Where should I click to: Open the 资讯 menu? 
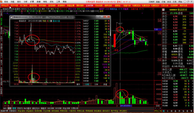(52, 2)
